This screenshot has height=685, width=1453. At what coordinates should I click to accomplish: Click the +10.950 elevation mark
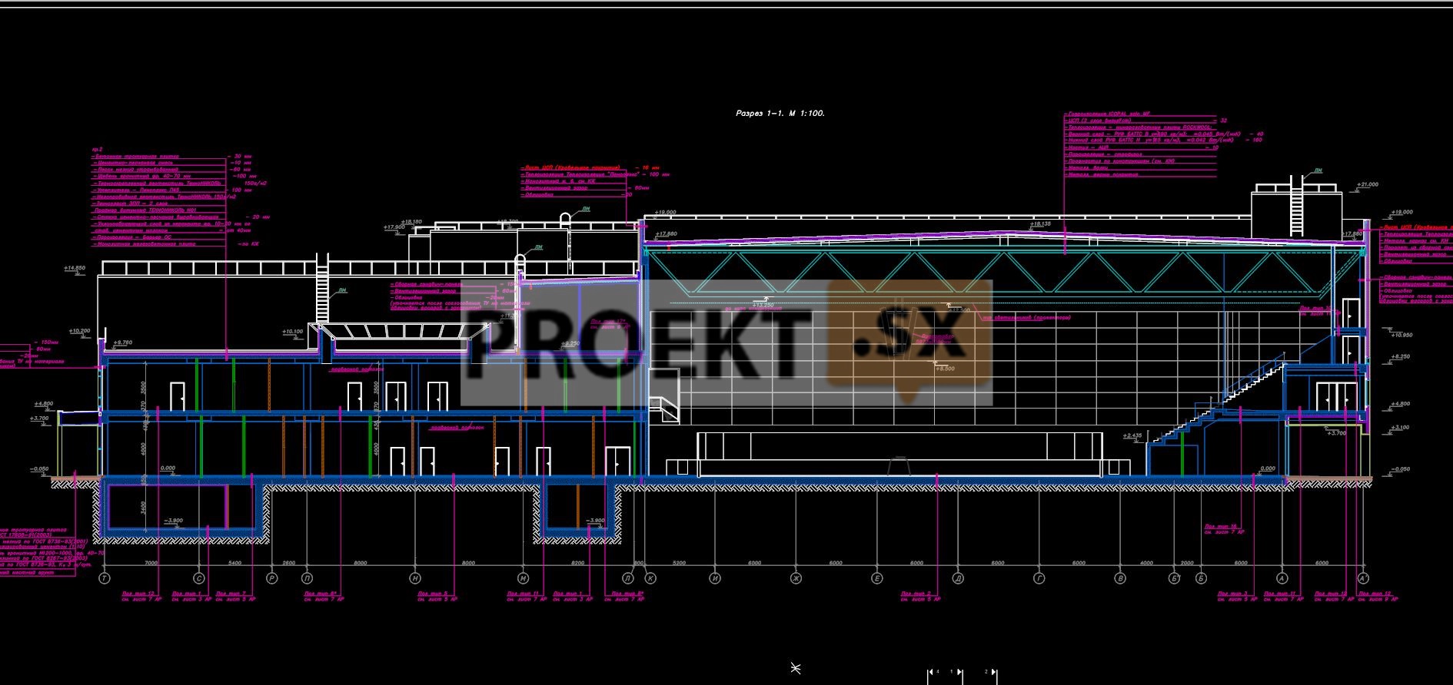pyautogui.click(x=1402, y=336)
